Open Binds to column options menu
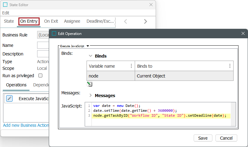 pos(230,66)
